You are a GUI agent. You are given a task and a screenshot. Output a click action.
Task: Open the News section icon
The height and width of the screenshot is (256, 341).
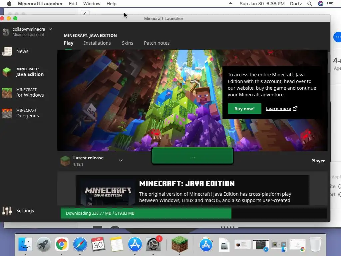pyautogui.click(x=7, y=51)
